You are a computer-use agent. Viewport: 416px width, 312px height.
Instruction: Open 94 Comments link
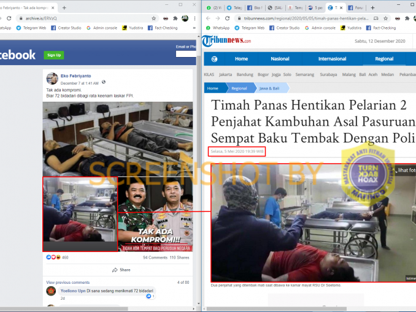click(x=155, y=257)
